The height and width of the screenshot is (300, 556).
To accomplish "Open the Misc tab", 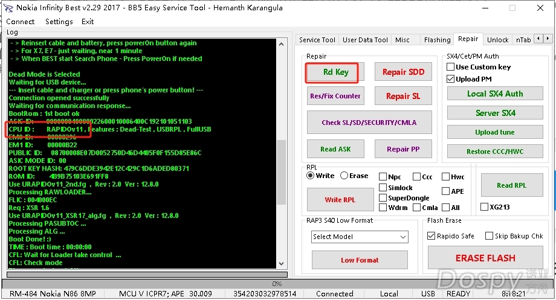I will 402,40.
